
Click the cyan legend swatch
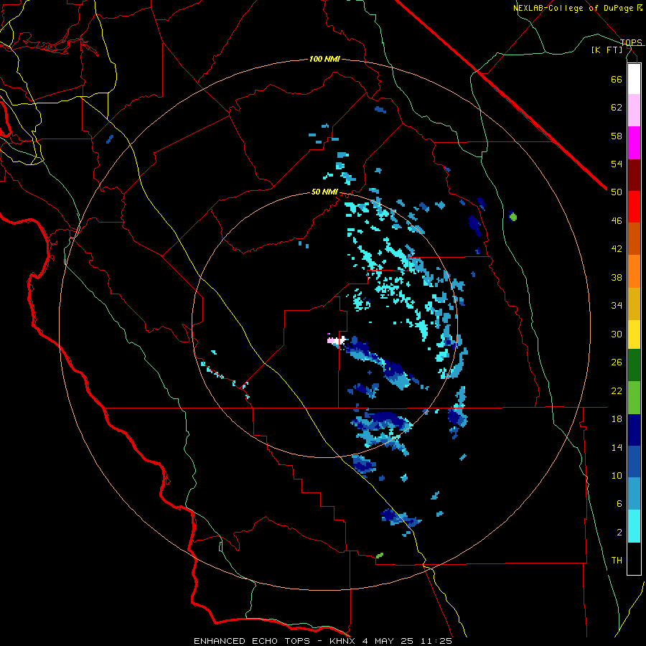click(x=634, y=526)
